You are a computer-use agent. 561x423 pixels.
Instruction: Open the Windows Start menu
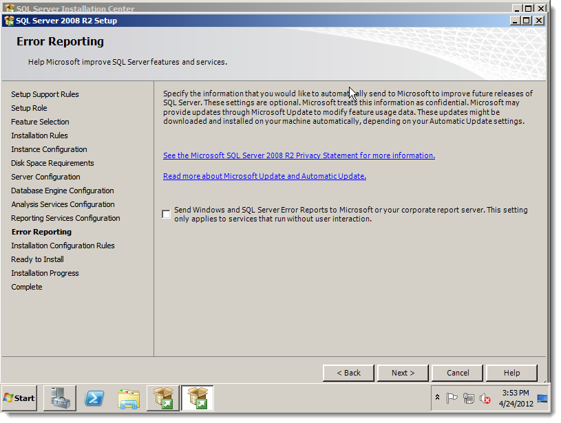19,398
